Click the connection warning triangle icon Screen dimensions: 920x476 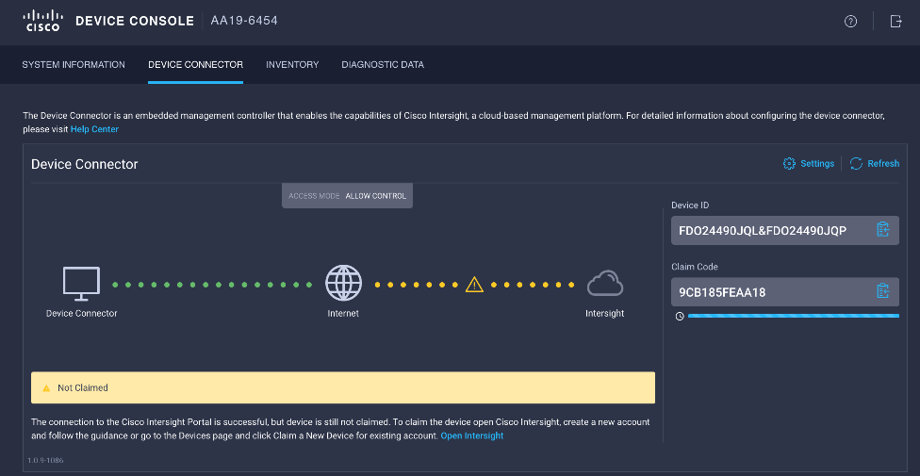(x=474, y=285)
